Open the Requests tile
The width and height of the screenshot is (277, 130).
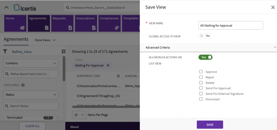62,23
